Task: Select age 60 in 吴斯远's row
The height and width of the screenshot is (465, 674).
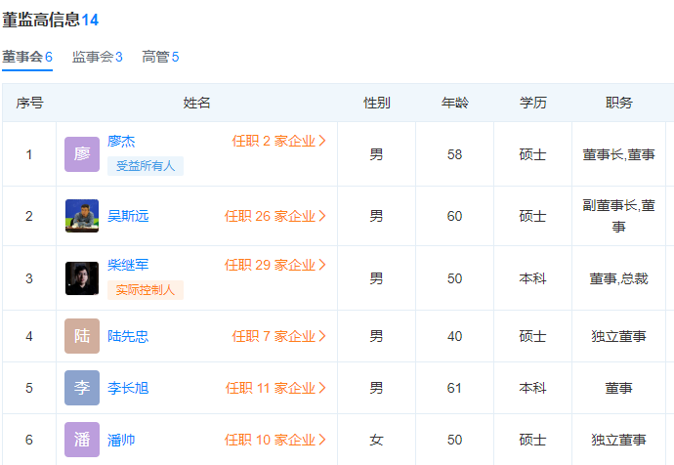Action: pyautogui.click(x=454, y=216)
